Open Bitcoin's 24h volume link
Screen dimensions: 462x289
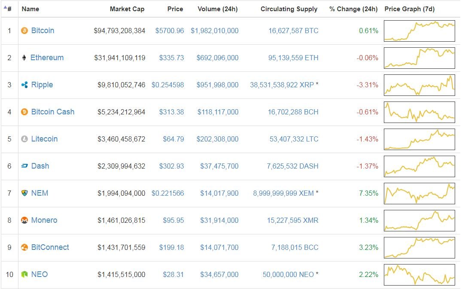coord(215,31)
